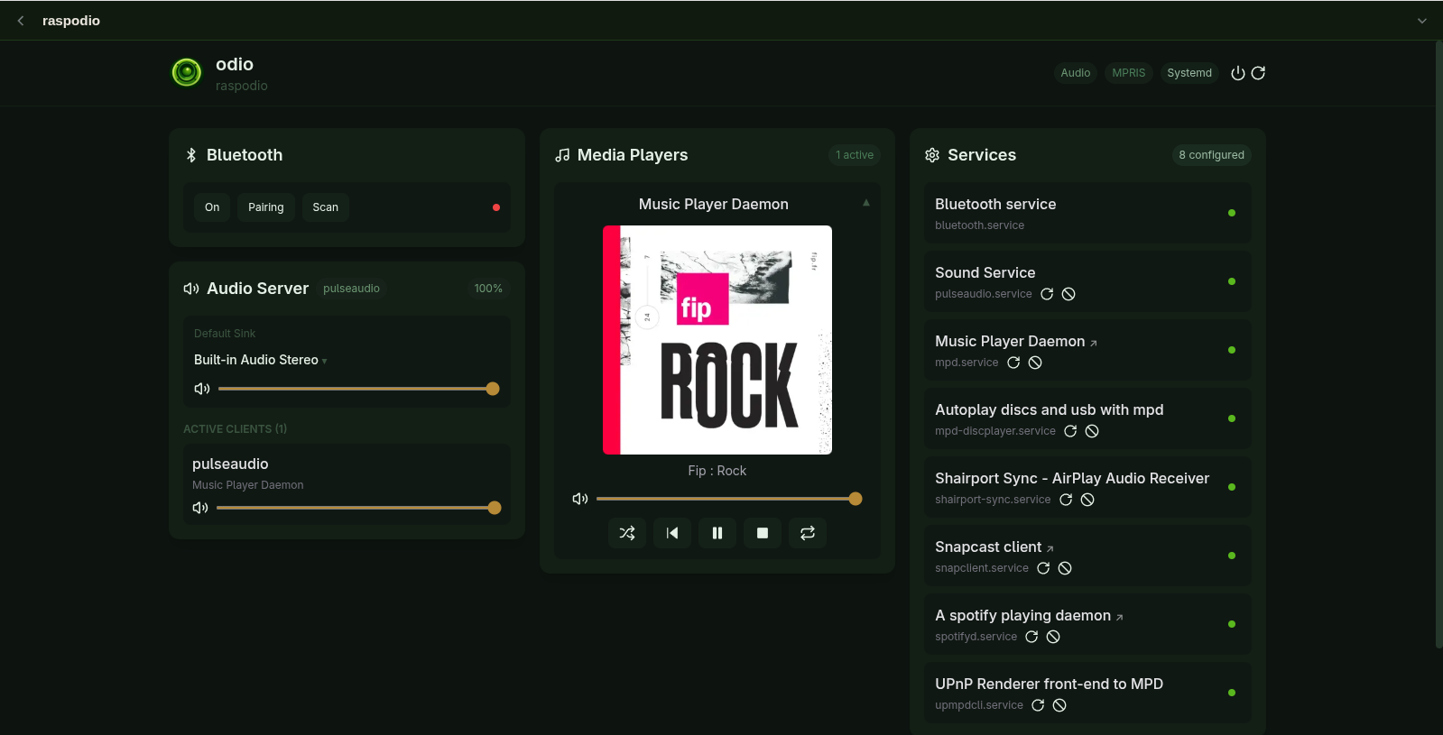Image resolution: width=1443 pixels, height=735 pixels.
Task: Open the Music Player Daemon external link
Action: [x=1094, y=343]
